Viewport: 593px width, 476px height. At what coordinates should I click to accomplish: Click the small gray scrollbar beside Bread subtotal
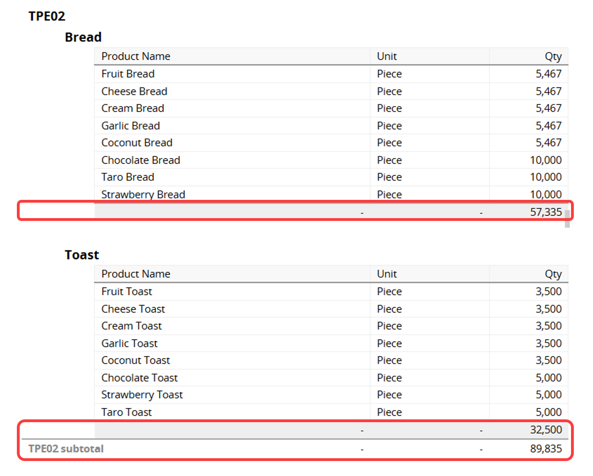coord(567,219)
